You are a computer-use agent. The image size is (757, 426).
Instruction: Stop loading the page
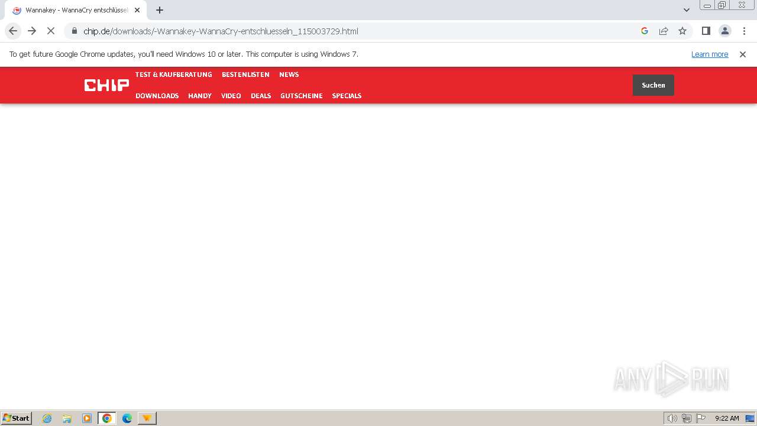[x=51, y=31]
